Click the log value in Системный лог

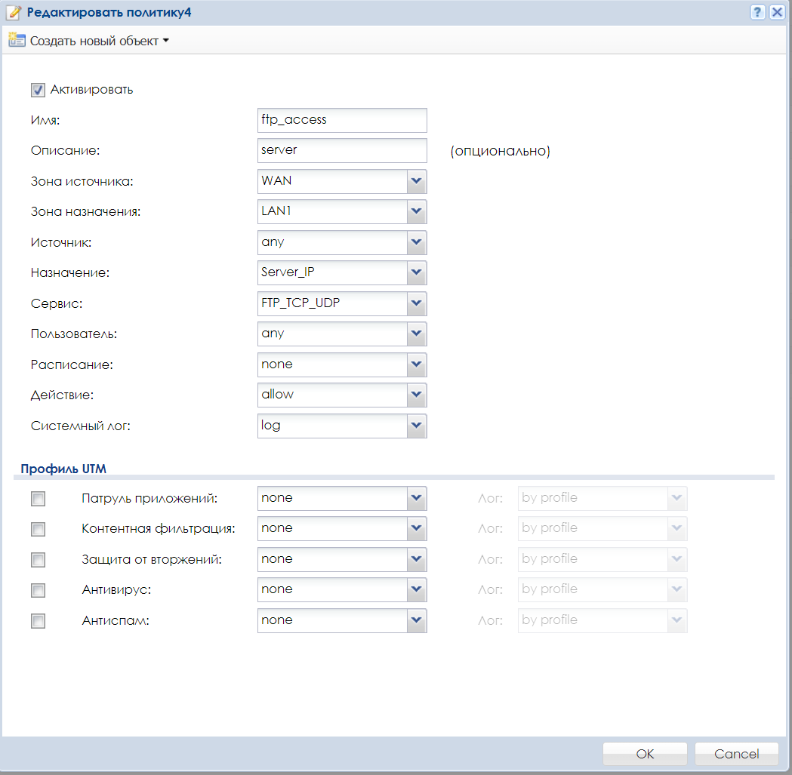[x=332, y=426]
